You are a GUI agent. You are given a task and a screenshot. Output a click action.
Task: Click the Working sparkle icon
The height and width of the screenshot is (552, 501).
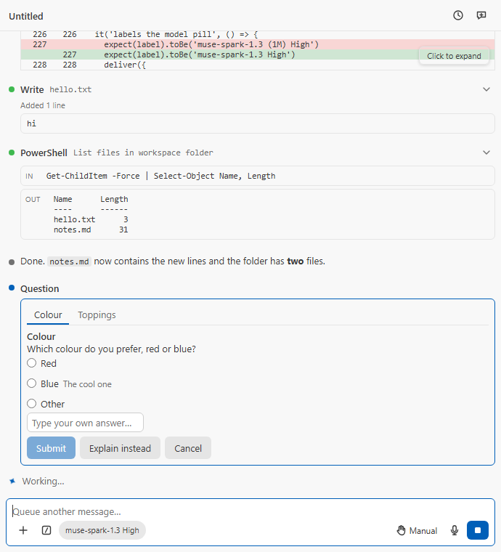pyautogui.click(x=12, y=481)
